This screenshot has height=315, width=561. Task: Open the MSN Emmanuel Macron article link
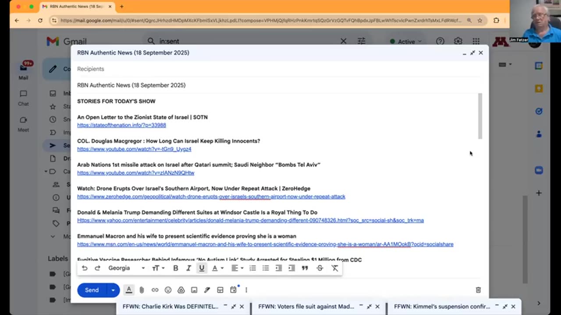click(x=265, y=245)
